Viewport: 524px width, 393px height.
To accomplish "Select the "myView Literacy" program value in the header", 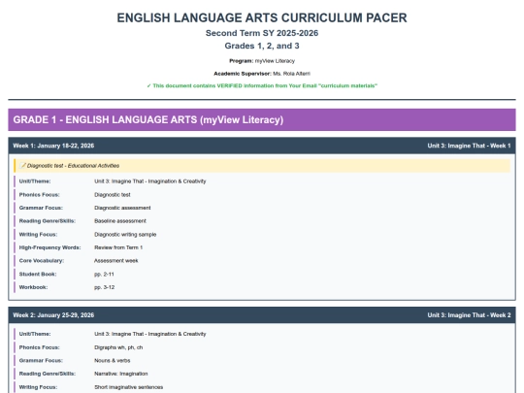I will (x=275, y=61).
